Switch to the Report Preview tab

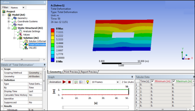coord(89,72)
